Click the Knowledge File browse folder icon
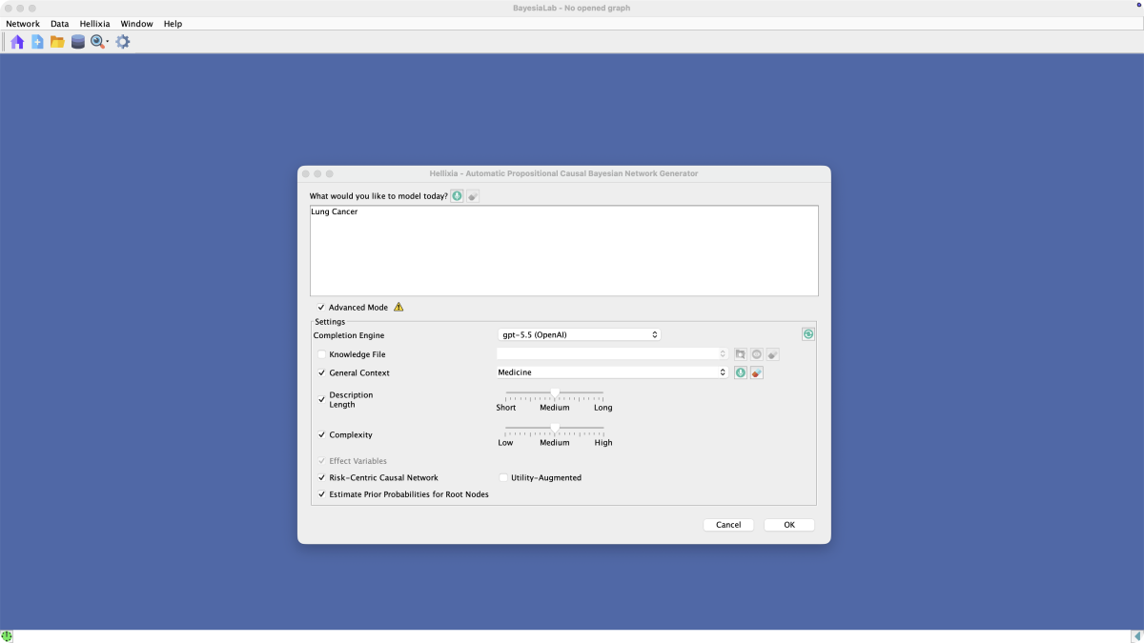The height and width of the screenshot is (643, 1144). point(740,353)
